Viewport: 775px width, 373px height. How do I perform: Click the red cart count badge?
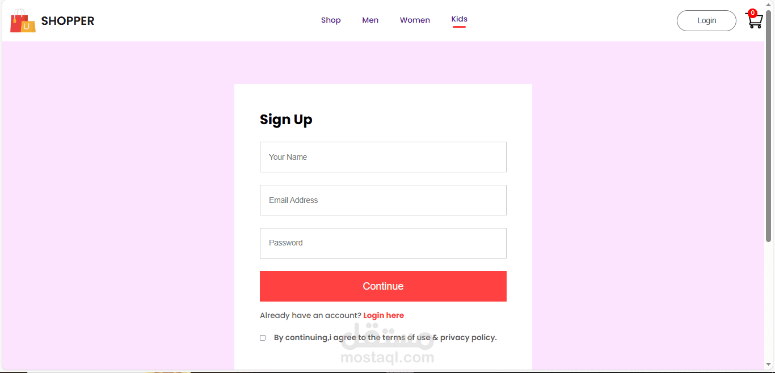pyautogui.click(x=752, y=13)
